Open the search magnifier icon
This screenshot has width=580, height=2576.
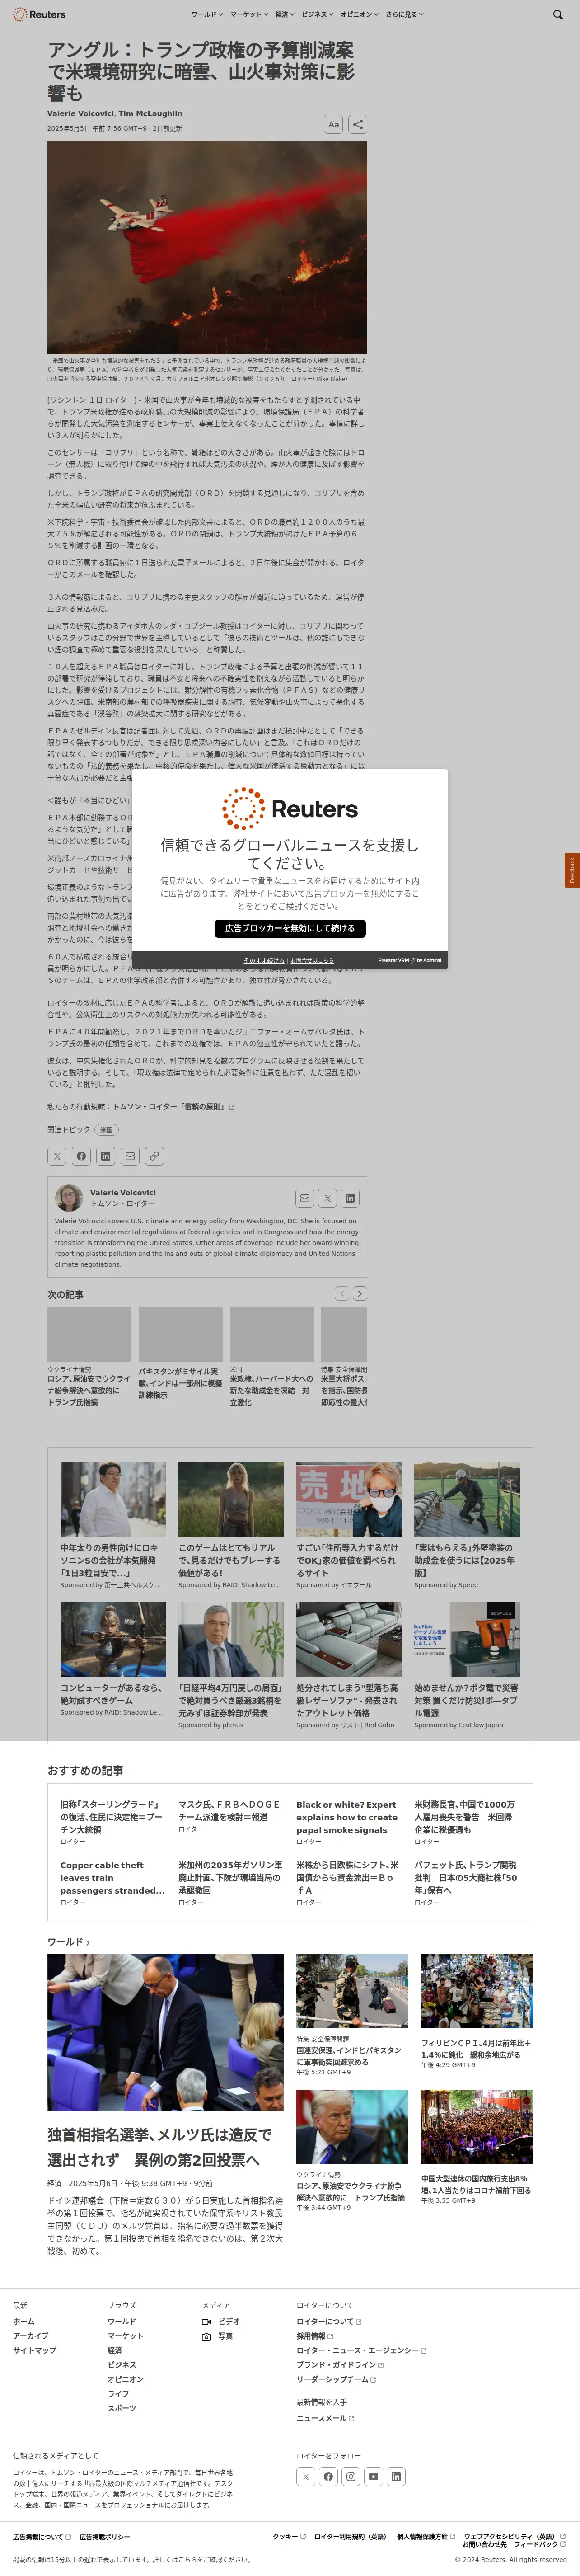pyautogui.click(x=558, y=15)
